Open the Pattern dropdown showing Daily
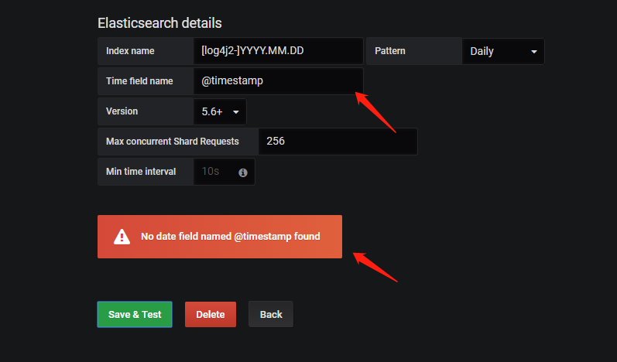This screenshot has height=362, width=617. [x=502, y=52]
